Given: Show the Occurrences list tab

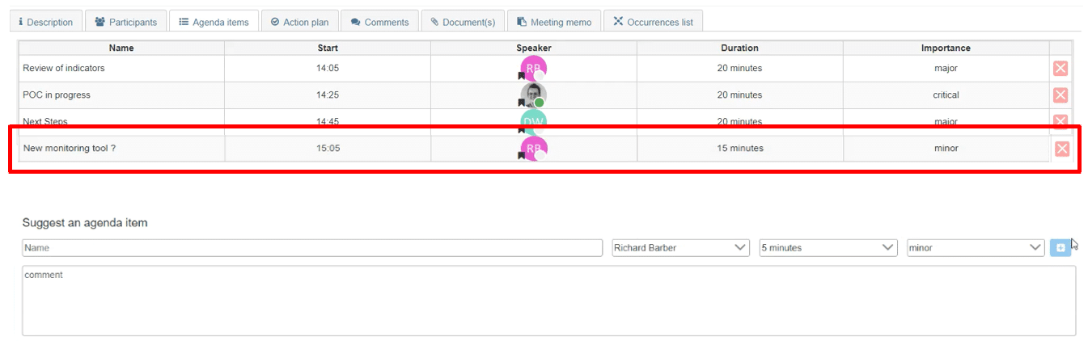Looking at the screenshot, I should coord(653,22).
